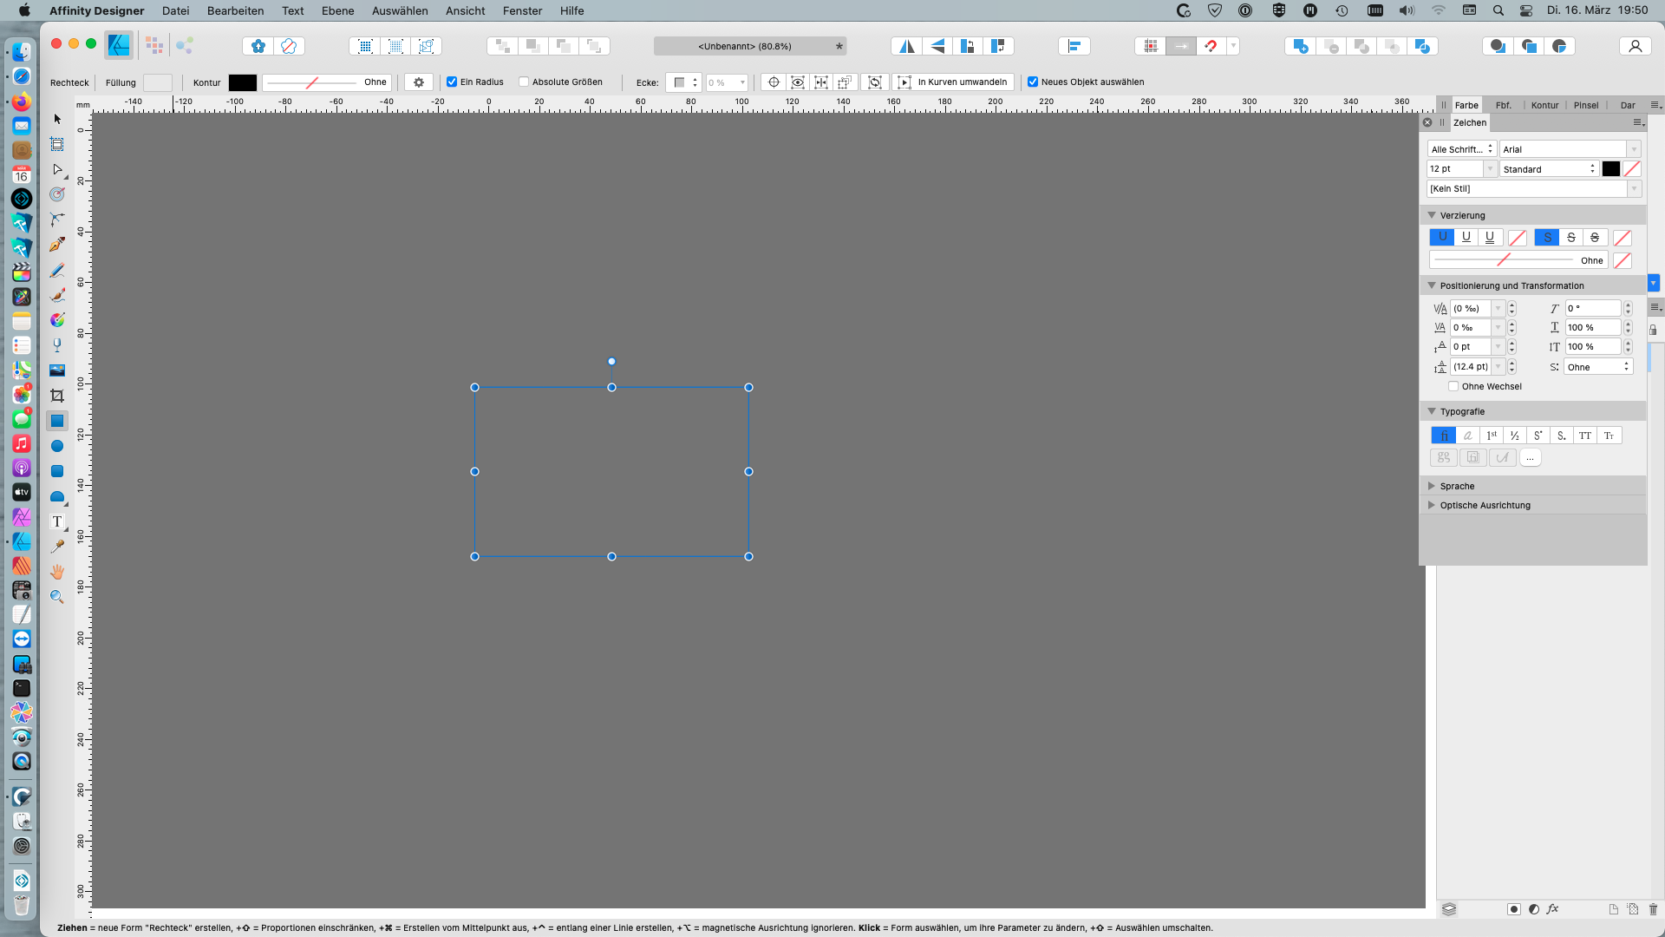Open the Alignment options toolbar icon
The height and width of the screenshot is (937, 1665).
(1074, 46)
